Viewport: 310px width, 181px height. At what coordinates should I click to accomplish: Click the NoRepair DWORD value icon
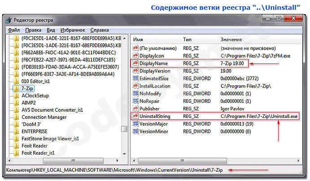tap(135, 101)
